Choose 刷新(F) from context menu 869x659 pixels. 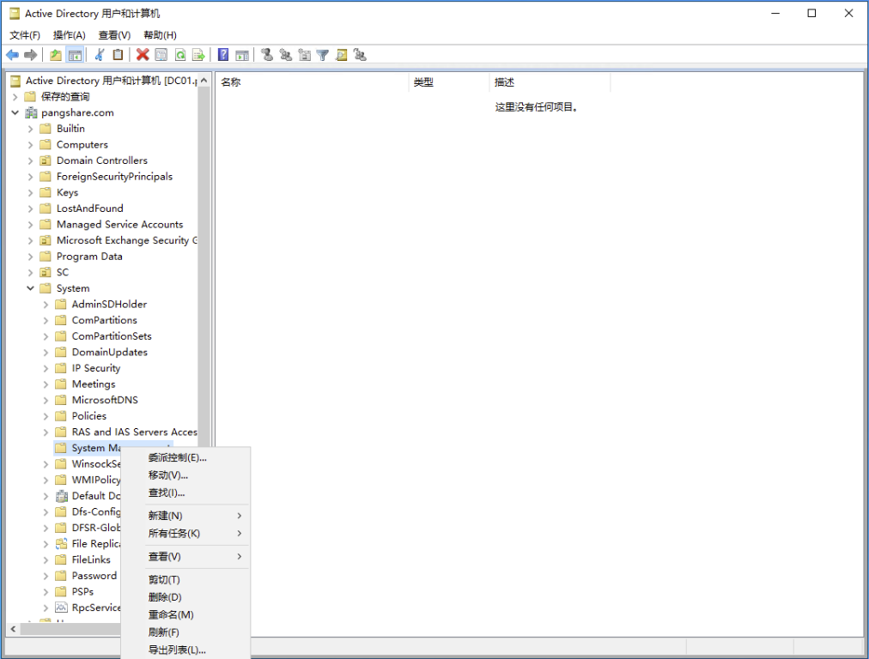(185, 632)
